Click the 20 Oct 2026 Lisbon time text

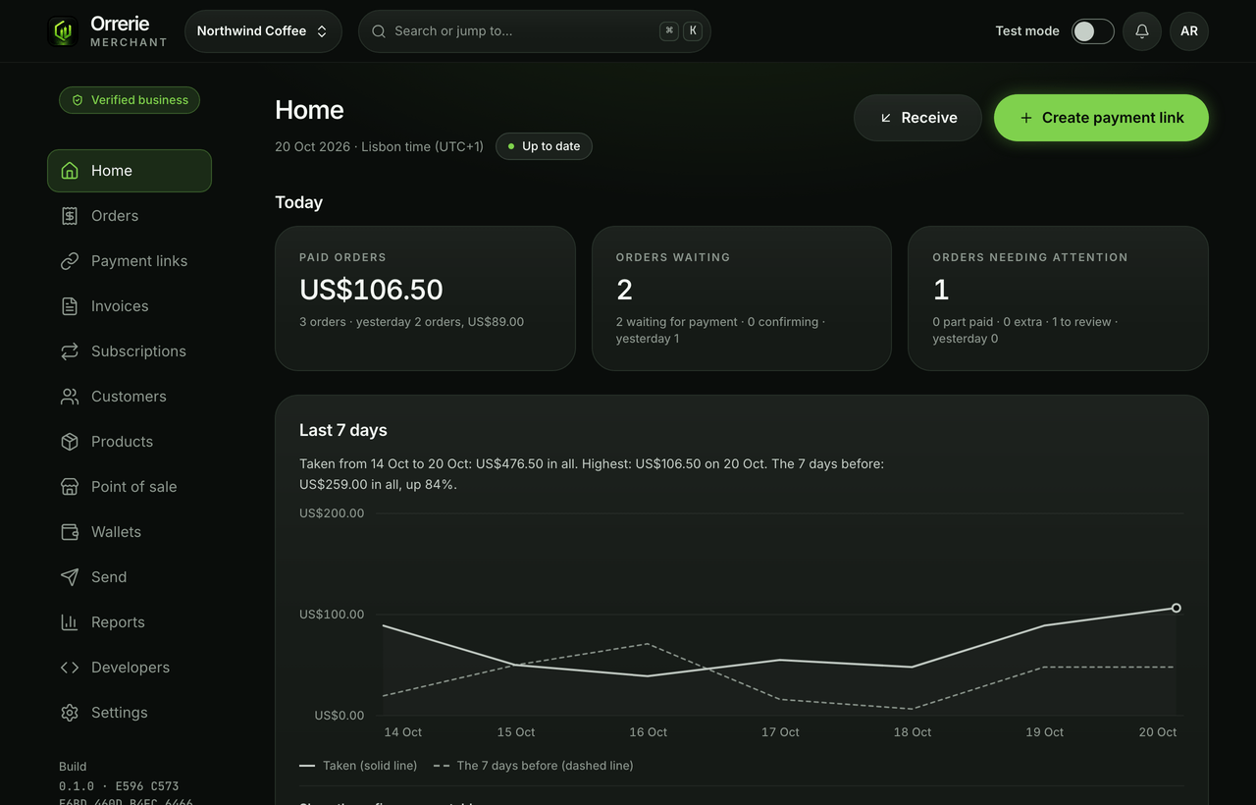380,146
